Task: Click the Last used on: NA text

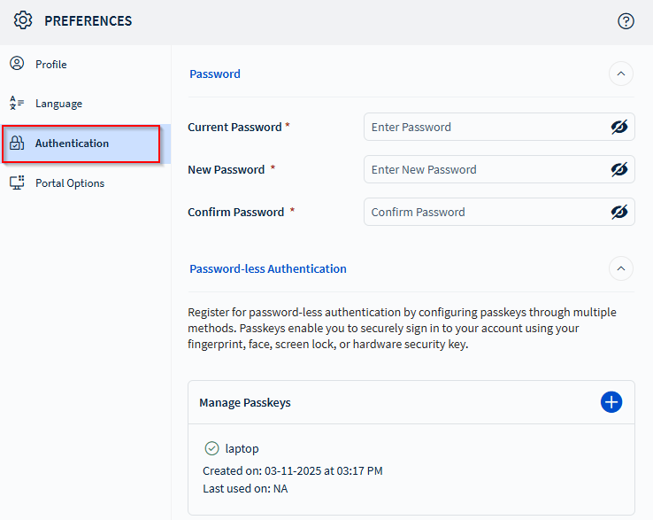Action: pos(245,488)
